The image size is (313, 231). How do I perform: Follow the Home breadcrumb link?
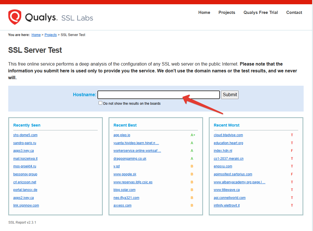tap(36, 35)
